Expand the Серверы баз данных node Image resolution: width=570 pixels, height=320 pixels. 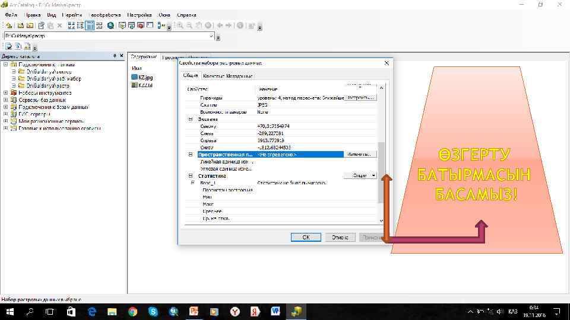point(6,100)
